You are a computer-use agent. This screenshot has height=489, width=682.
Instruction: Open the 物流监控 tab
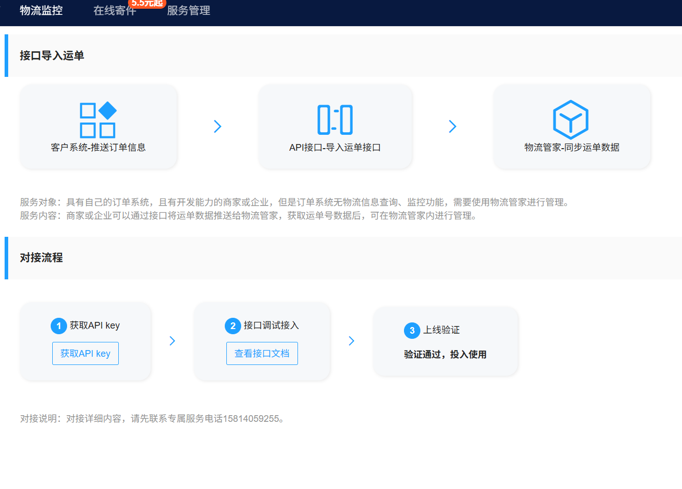(x=41, y=11)
